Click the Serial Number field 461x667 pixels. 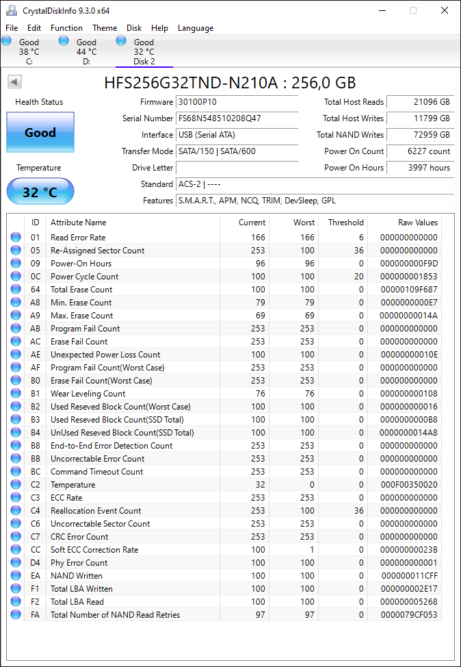(237, 118)
